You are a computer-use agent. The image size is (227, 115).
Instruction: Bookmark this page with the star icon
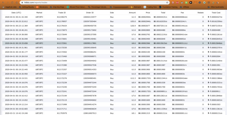click(x=167, y=2)
